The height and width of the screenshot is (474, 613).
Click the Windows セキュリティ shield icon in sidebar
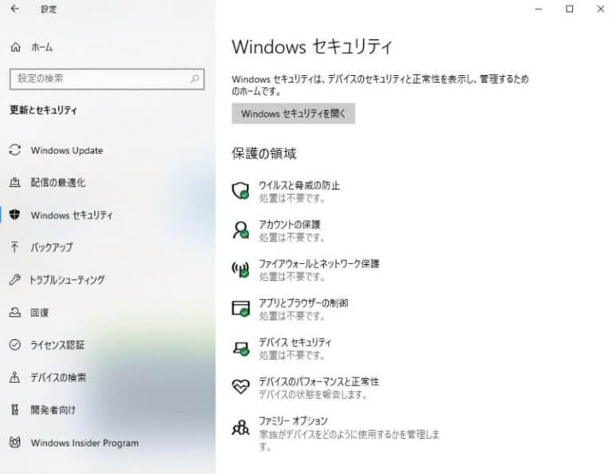(15, 215)
